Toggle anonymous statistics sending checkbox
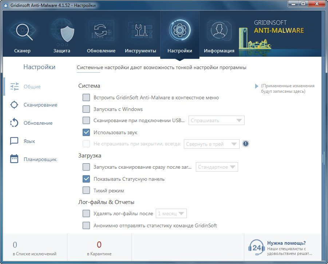Viewport: 328px width, 264px height. 86,225
